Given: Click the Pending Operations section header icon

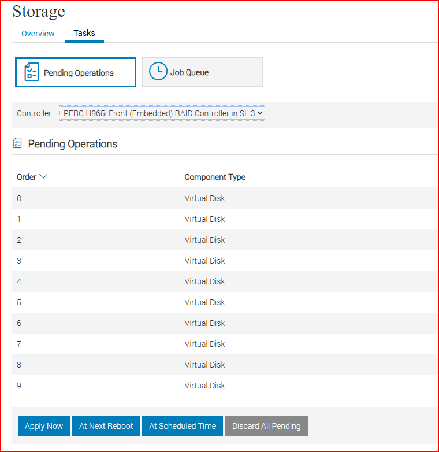Looking at the screenshot, I should [17, 143].
